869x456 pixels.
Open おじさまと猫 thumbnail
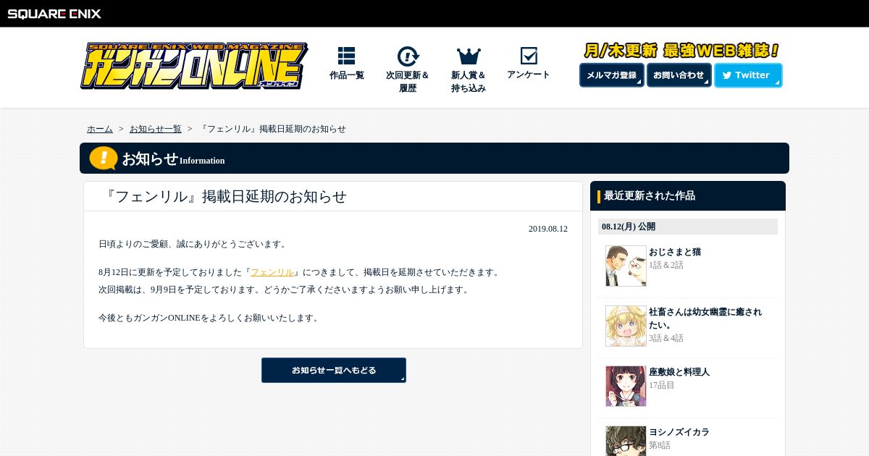point(626,266)
